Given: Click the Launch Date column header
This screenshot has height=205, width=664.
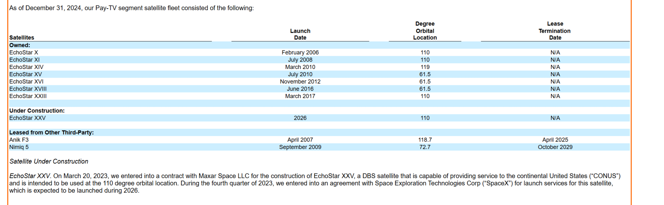Looking at the screenshot, I should click(300, 34).
